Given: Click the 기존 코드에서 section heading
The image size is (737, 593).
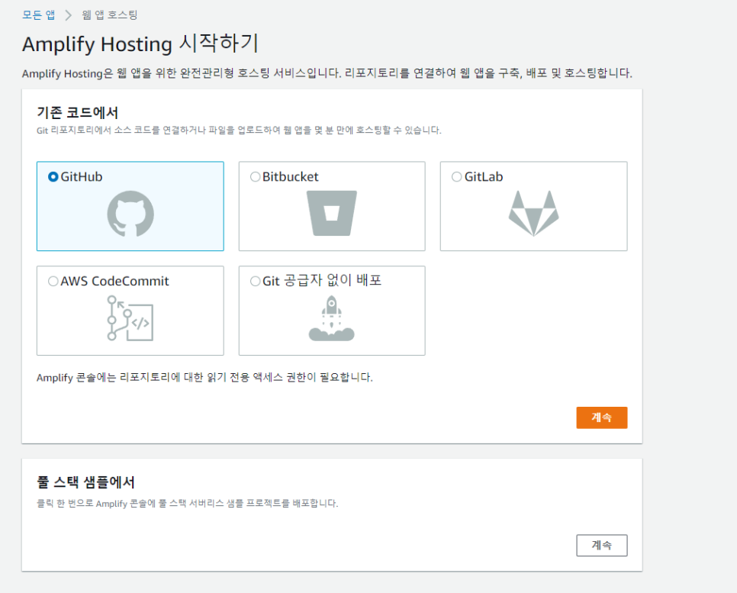Looking at the screenshot, I should point(78,113).
